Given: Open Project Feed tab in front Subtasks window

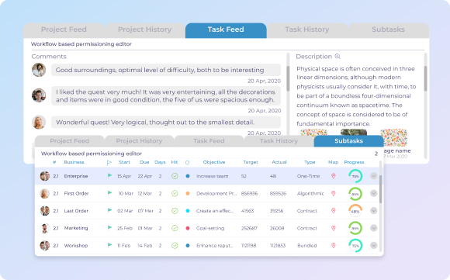Looking at the screenshot, I should pyautogui.click(x=70, y=141).
